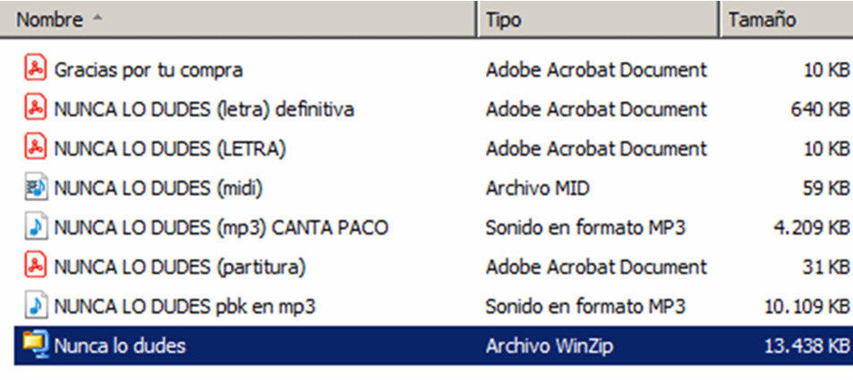Click MP3 icon of pbk en mp3 file
Image resolution: width=853 pixels, height=380 pixels.
pyautogui.click(x=35, y=306)
